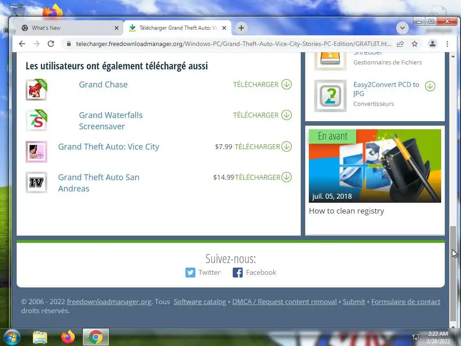Screen dimensions: 461x346
Task: Open a new tab with plus button
Action: pyautogui.click(x=241, y=28)
